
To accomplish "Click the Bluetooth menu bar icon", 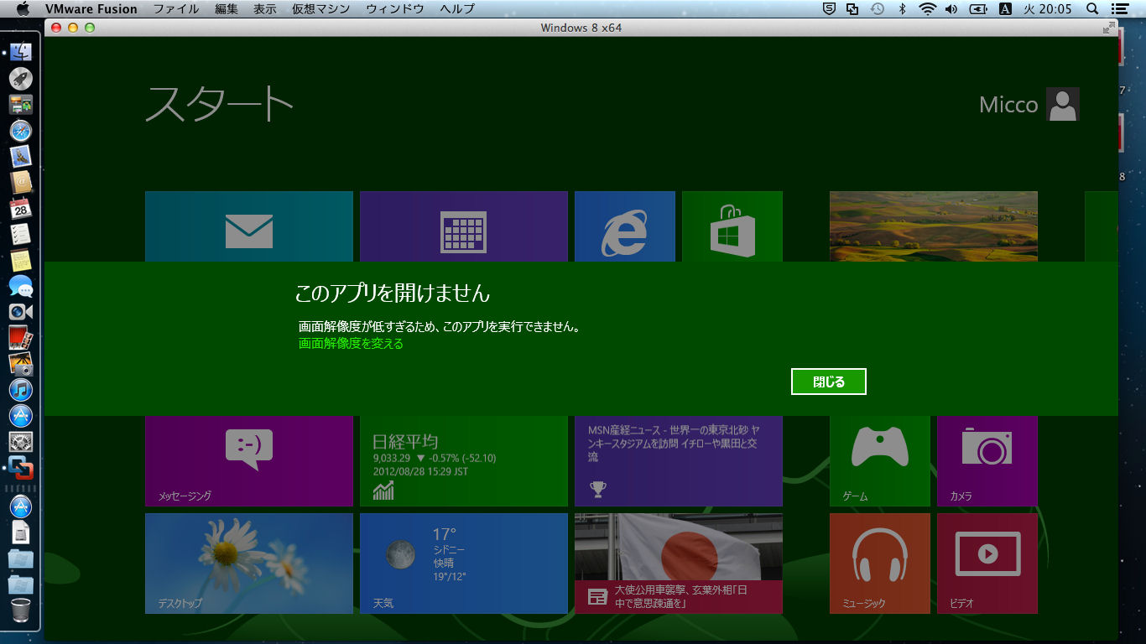I will click(x=903, y=8).
